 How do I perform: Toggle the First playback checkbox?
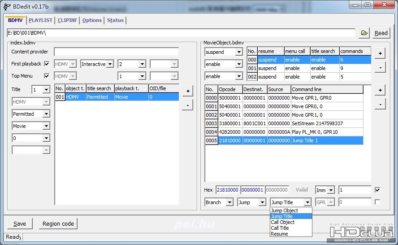47,64
